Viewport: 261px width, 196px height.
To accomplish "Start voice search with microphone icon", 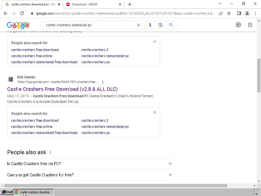I will tap(150, 25).
